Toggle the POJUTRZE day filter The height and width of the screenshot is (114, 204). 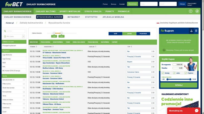pyautogui.click(x=143, y=34)
